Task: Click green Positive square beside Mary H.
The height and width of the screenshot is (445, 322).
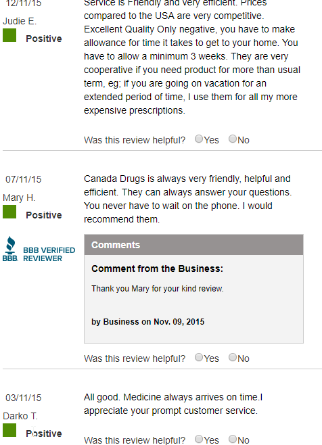Action: [x=9, y=212]
